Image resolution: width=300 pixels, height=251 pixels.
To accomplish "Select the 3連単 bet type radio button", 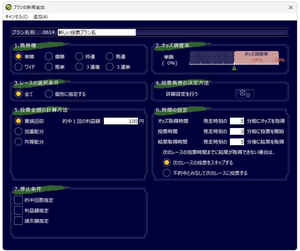I will point(110,67).
